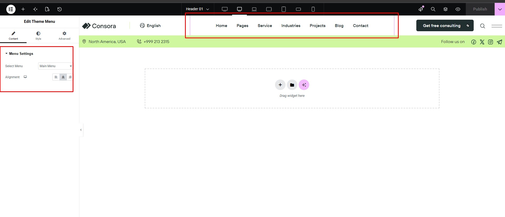Set menu alignment to left
Image resolution: width=505 pixels, height=217 pixels.
pyautogui.click(x=56, y=77)
